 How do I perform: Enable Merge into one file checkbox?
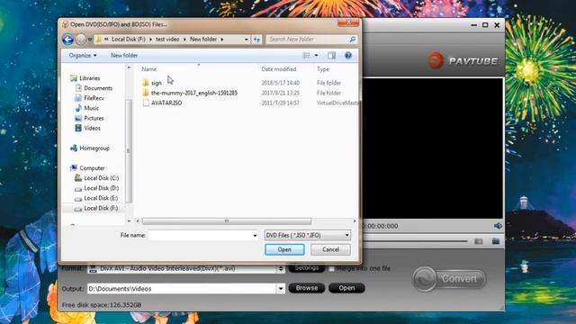[x=331, y=269]
